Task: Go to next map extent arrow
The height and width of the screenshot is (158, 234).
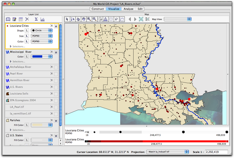Action: (x=135, y=19)
